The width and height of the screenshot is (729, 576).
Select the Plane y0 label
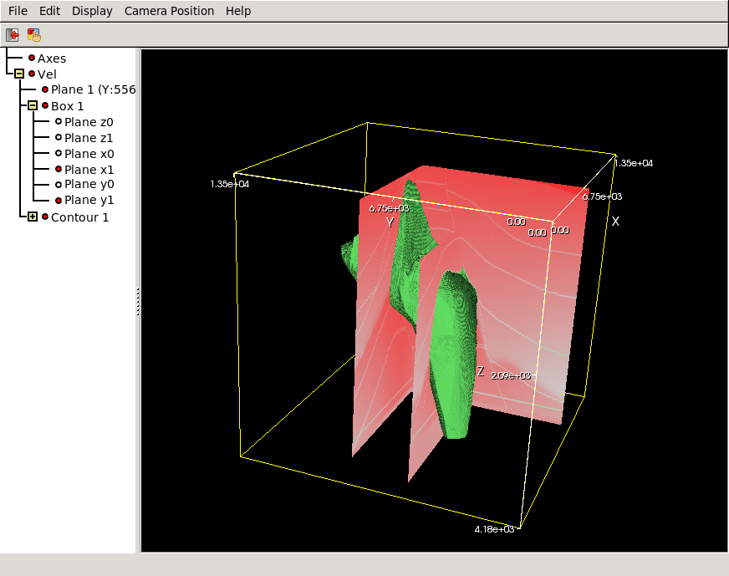[x=89, y=185]
